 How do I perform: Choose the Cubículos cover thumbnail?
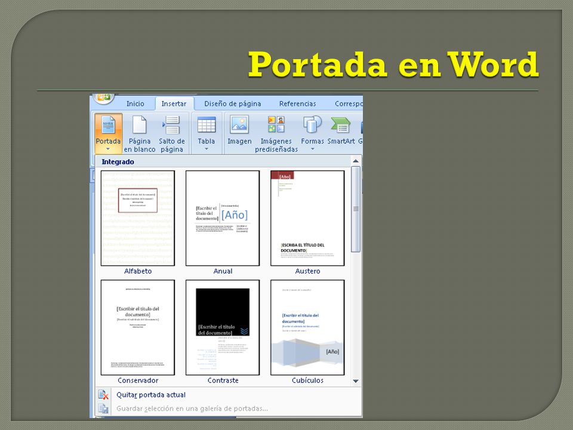(x=307, y=328)
